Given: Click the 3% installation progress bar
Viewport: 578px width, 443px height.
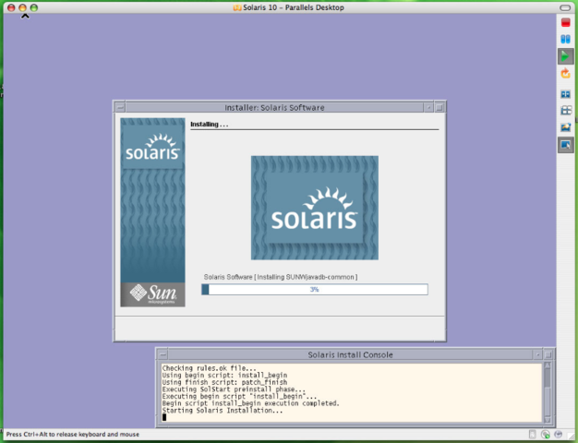Looking at the screenshot, I should click(315, 289).
